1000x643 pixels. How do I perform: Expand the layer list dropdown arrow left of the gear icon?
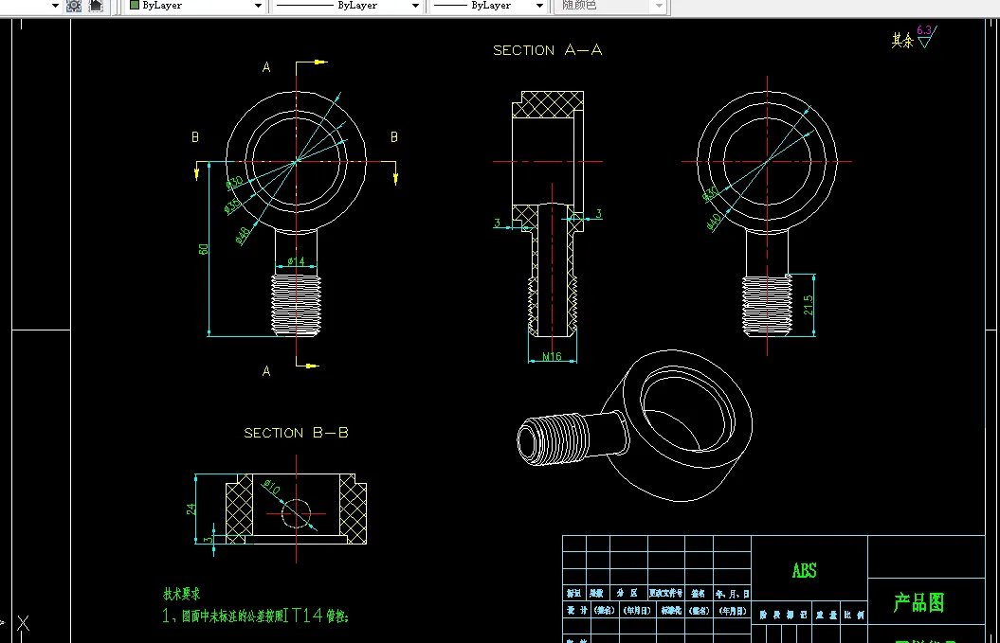pos(55,6)
